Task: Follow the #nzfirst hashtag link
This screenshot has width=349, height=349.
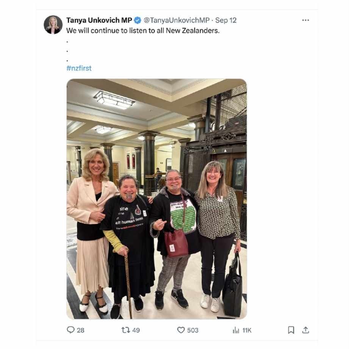Action: coord(79,68)
